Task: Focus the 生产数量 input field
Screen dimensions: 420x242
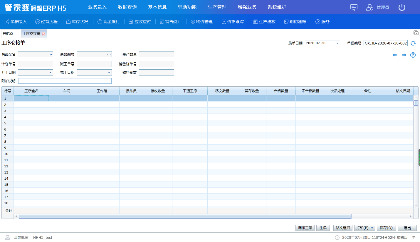Action: pyautogui.click(x=157, y=54)
